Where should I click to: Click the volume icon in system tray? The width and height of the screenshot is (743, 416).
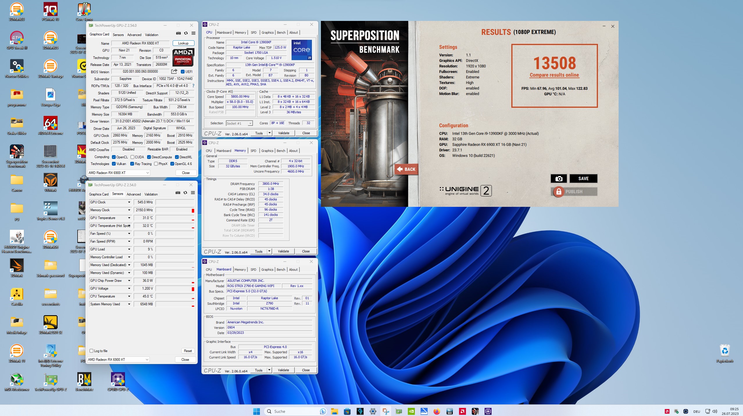(x=715, y=411)
